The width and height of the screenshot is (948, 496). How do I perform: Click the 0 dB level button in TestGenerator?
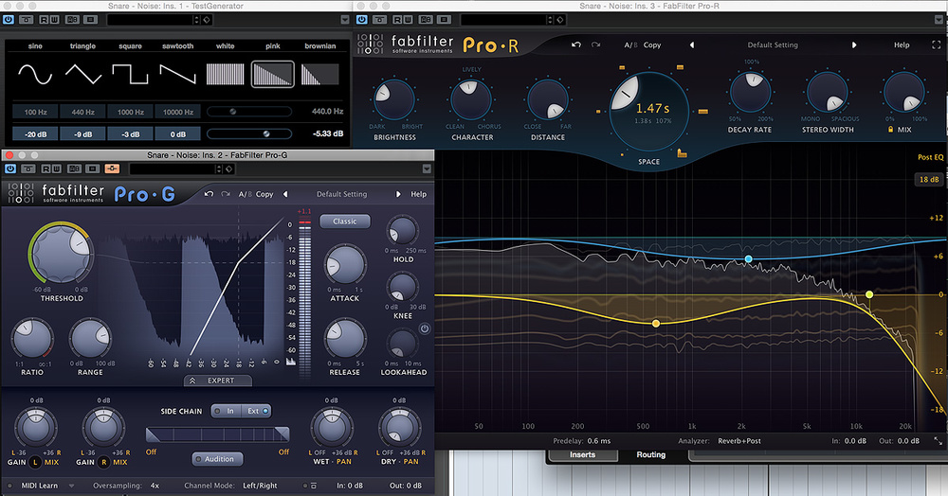pyautogui.click(x=178, y=134)
